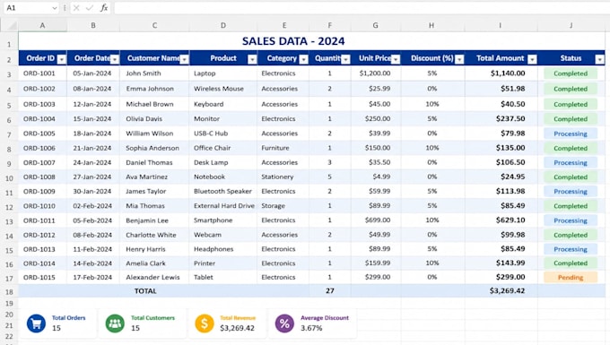Click the Select All corner triangle

coord(12,26)
